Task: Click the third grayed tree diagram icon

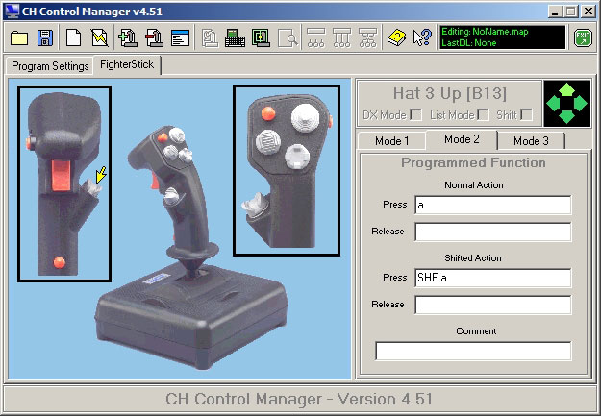Action: pyautogui.click(x=367, y=37)
